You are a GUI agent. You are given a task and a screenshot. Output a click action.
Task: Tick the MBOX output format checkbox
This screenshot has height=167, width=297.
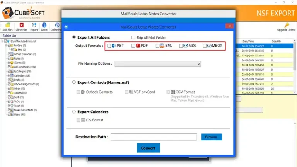click(x=204, y=46)
